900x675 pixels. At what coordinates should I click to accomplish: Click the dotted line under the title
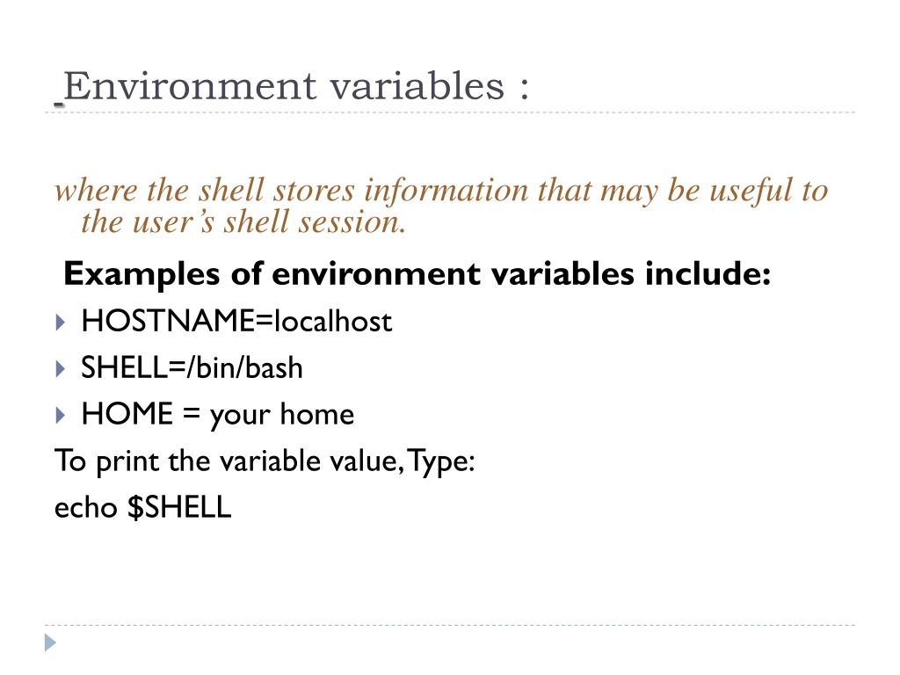click(x=450, y=112)
